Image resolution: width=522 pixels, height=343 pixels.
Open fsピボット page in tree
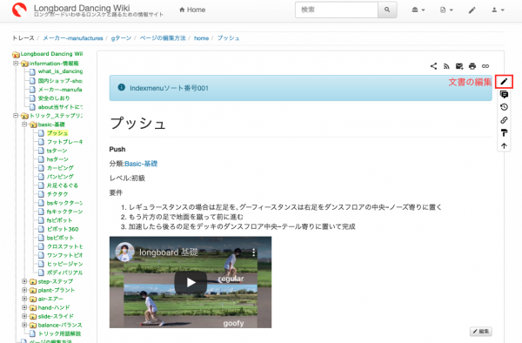pos(59,220)
